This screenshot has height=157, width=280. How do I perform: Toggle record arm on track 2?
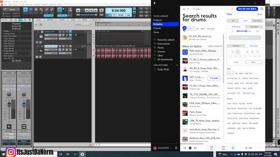tap(67, 46)
